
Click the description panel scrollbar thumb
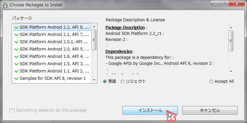pyautogui.click(x=231, y=41)
